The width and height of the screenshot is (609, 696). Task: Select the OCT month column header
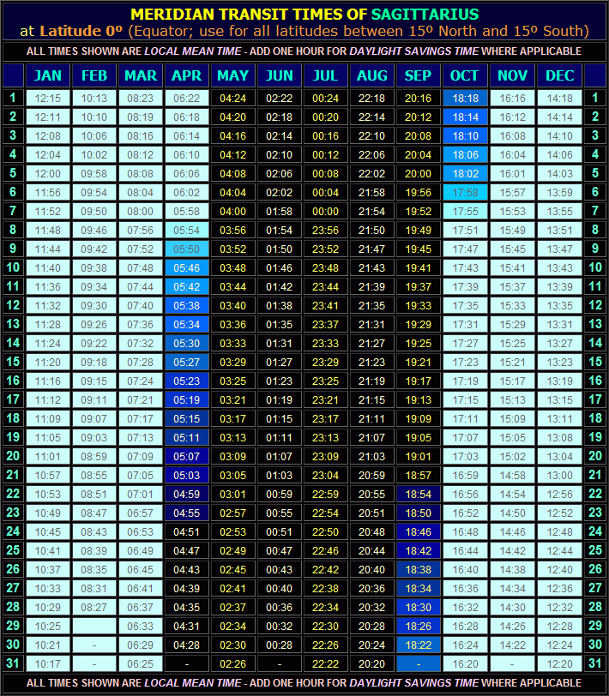pos(465,75)
